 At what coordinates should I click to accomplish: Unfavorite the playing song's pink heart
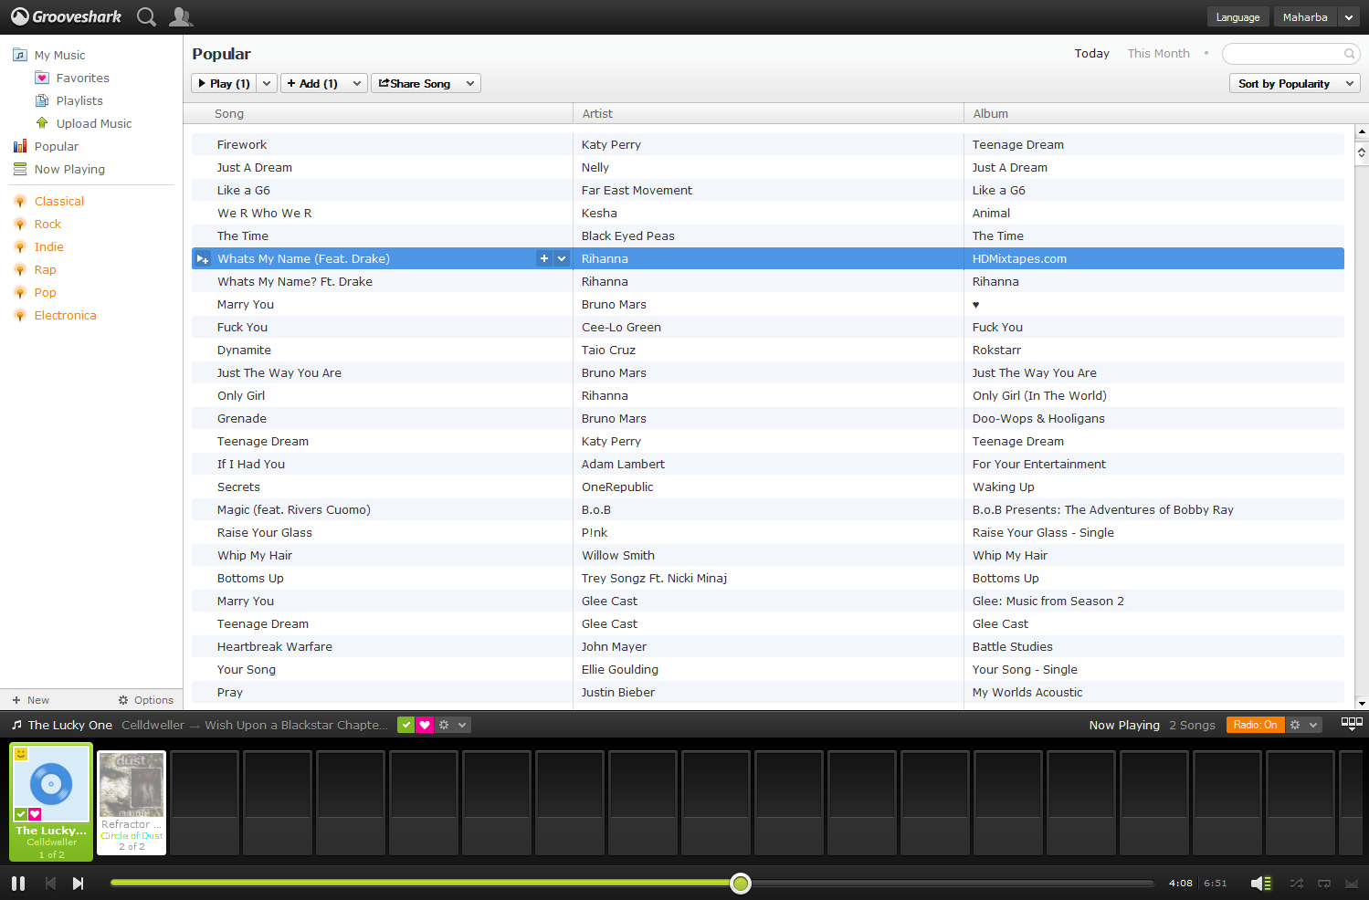click(425, 724)
